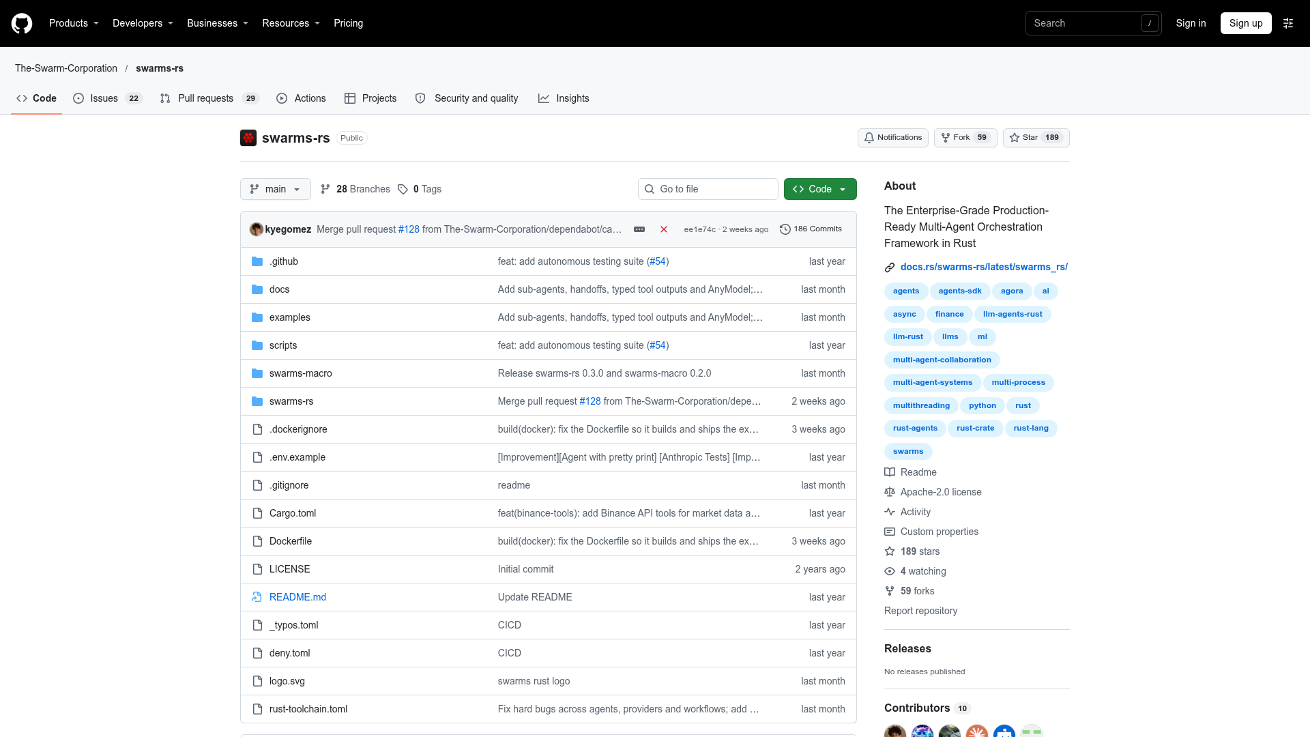The width and height of the screenshot is (1310, 737).
Task: Expand the Businesses navigation menu
Action: (218, 23)
